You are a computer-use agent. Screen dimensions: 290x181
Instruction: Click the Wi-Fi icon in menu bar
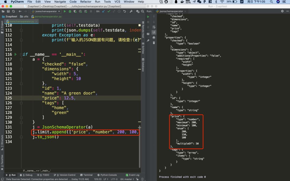[222, 2]
